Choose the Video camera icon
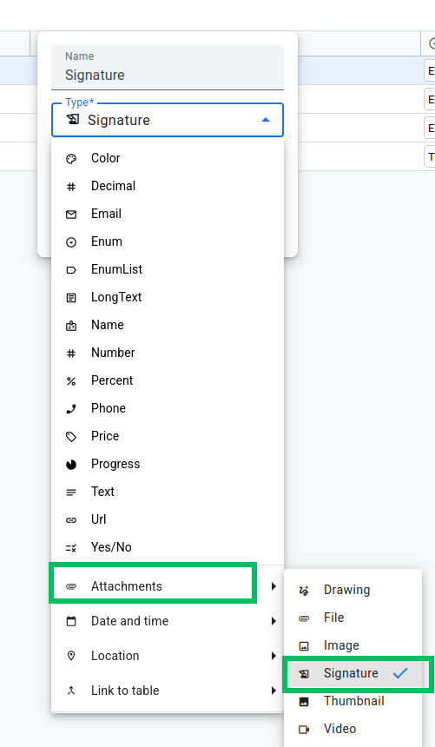The height and width of the screenshot is (747, 435). click(304, 730)
